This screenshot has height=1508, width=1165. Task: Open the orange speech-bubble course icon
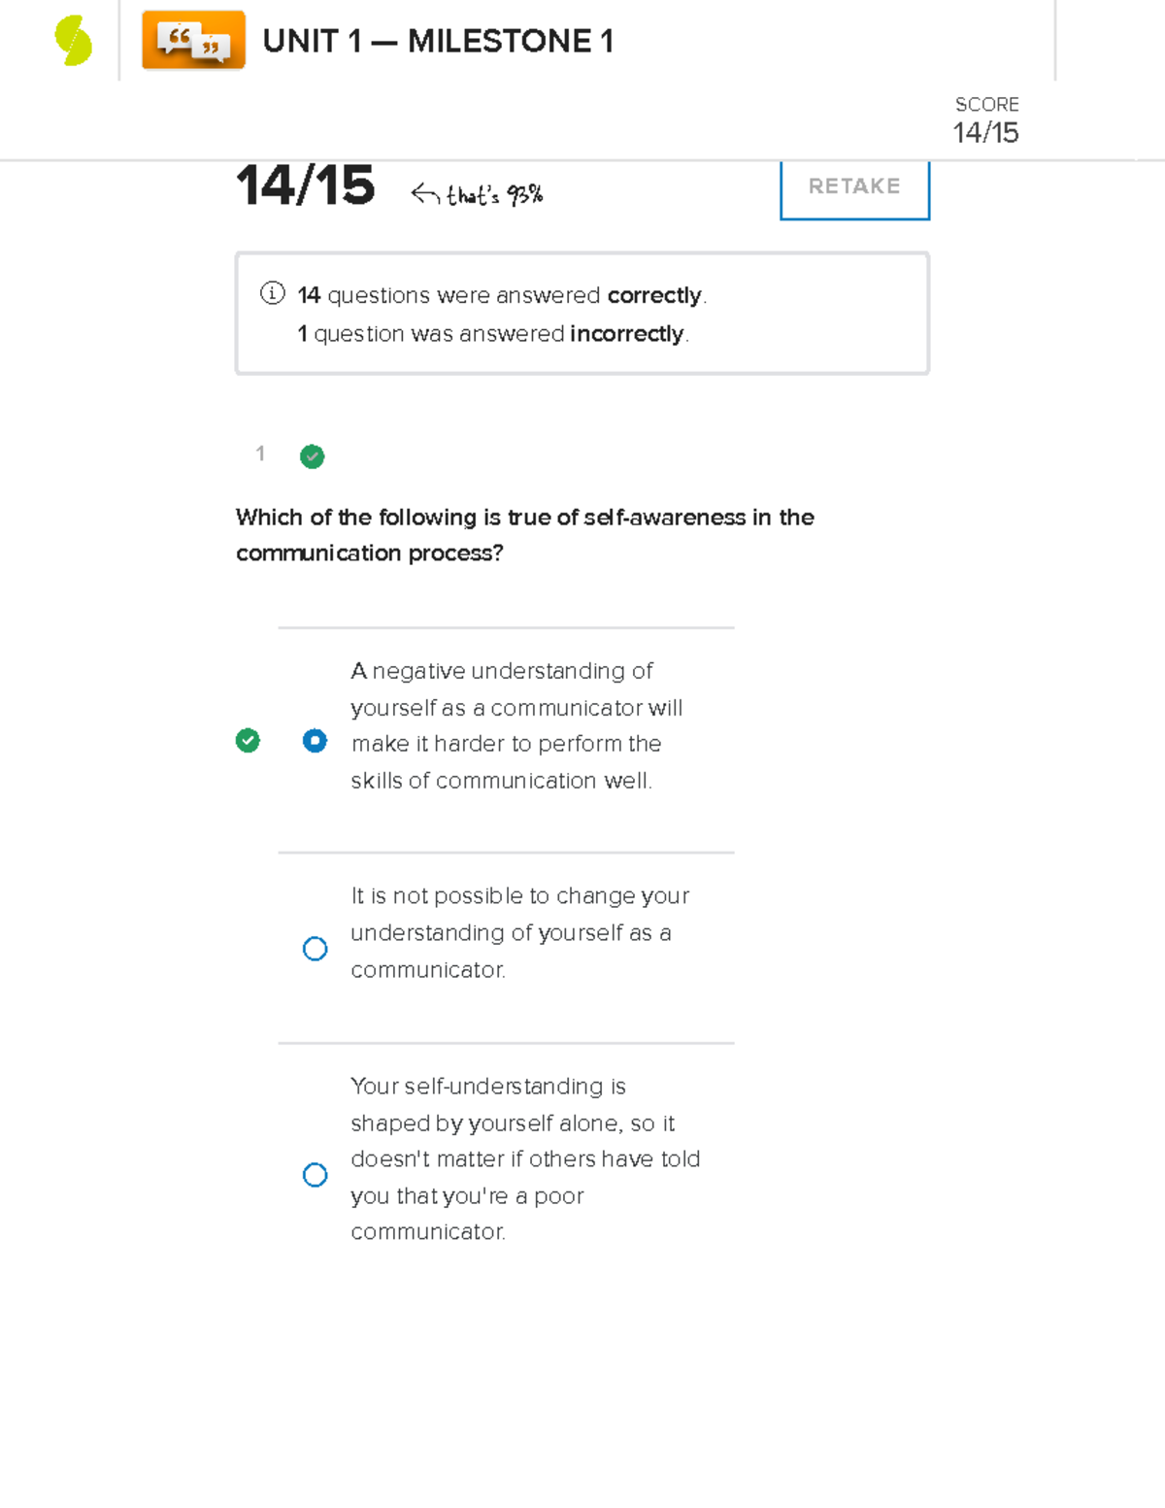(x=193, y=41)
